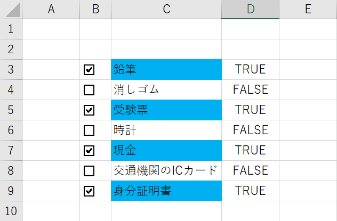Select column E header
337x221 pixels.
tap(308, 9)
